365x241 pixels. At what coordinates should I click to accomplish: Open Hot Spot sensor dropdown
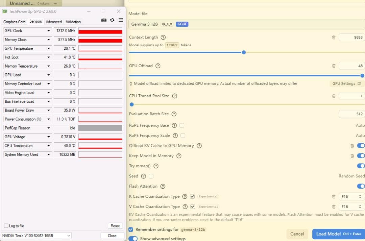point(49,57)
